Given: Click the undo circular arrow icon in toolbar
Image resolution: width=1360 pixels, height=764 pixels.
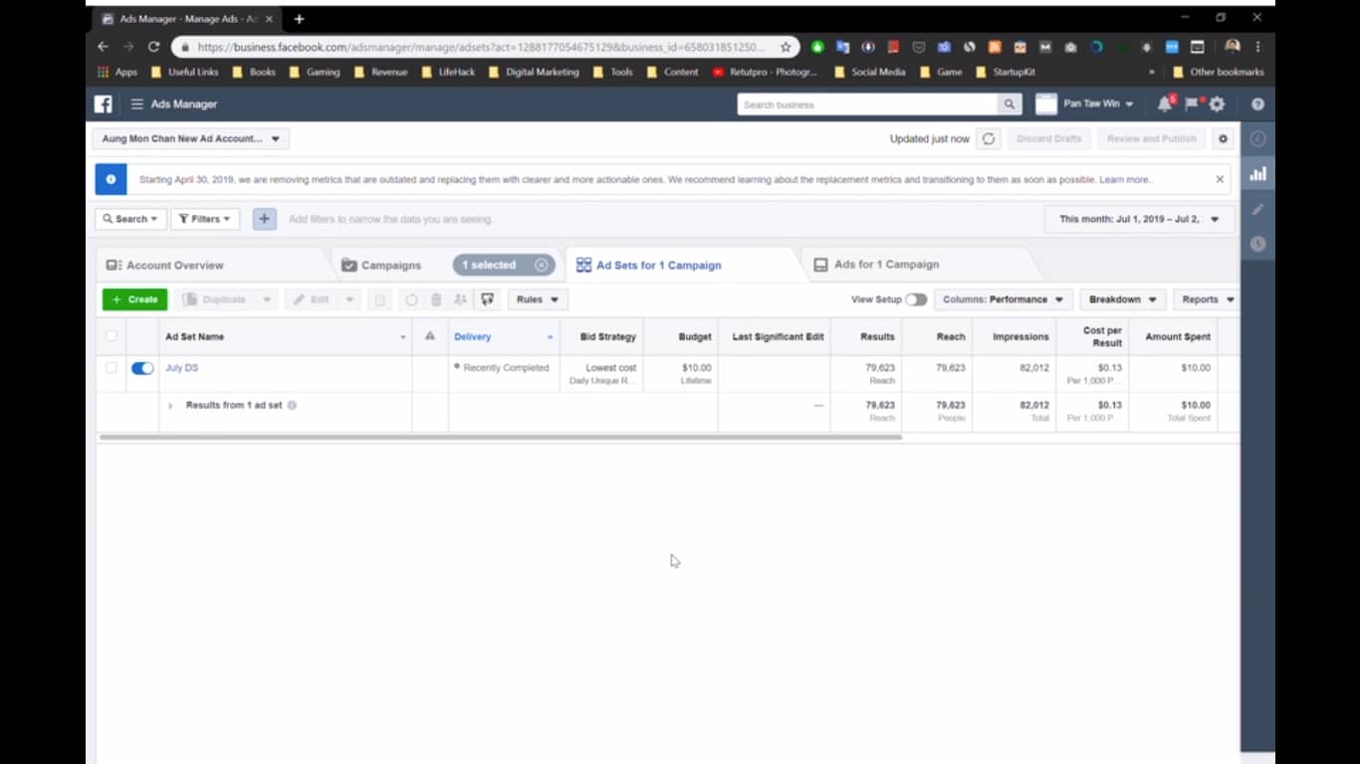Looking at the screenshot, I should pyautogui.click(x=411, y=299).
